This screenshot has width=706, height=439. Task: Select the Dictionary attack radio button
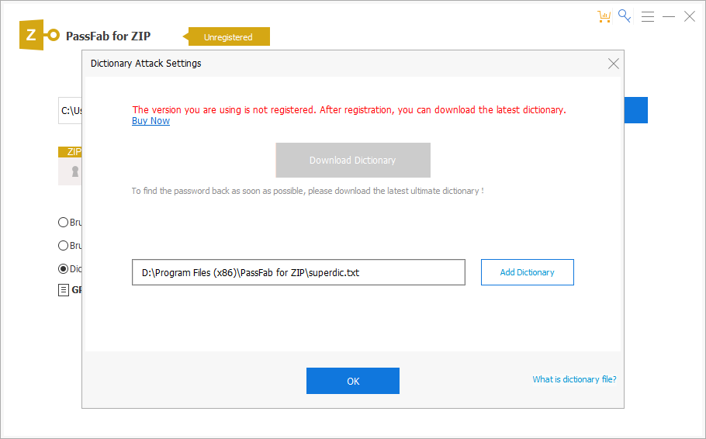(63, 269)
